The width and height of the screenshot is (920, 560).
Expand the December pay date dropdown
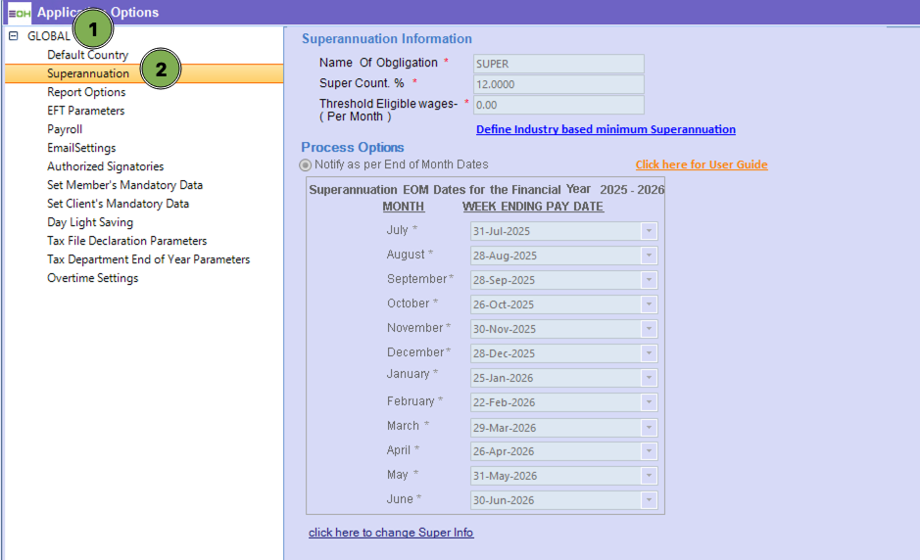tap(648, 353)
